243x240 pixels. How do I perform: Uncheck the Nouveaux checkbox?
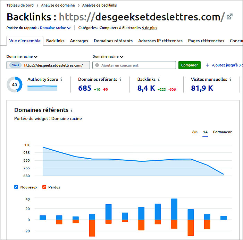pyautogui.click(x=16, y=187)
